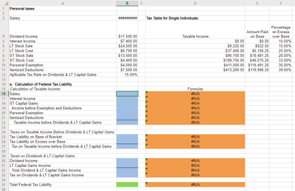
Task: Select Itemized Deductions value $7,500.00
Action: (x=127, y=70)
